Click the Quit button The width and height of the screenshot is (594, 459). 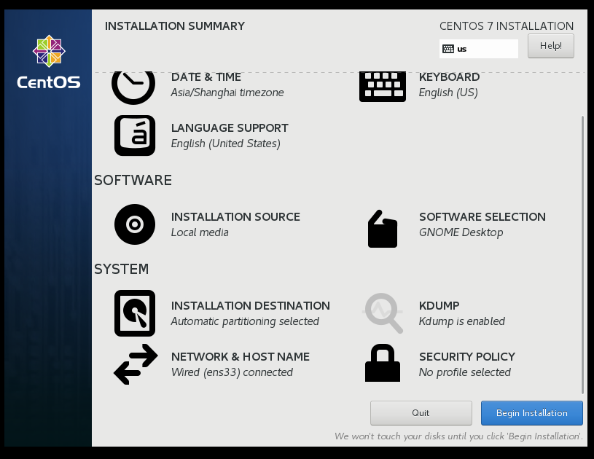click(x=421, y=413)
